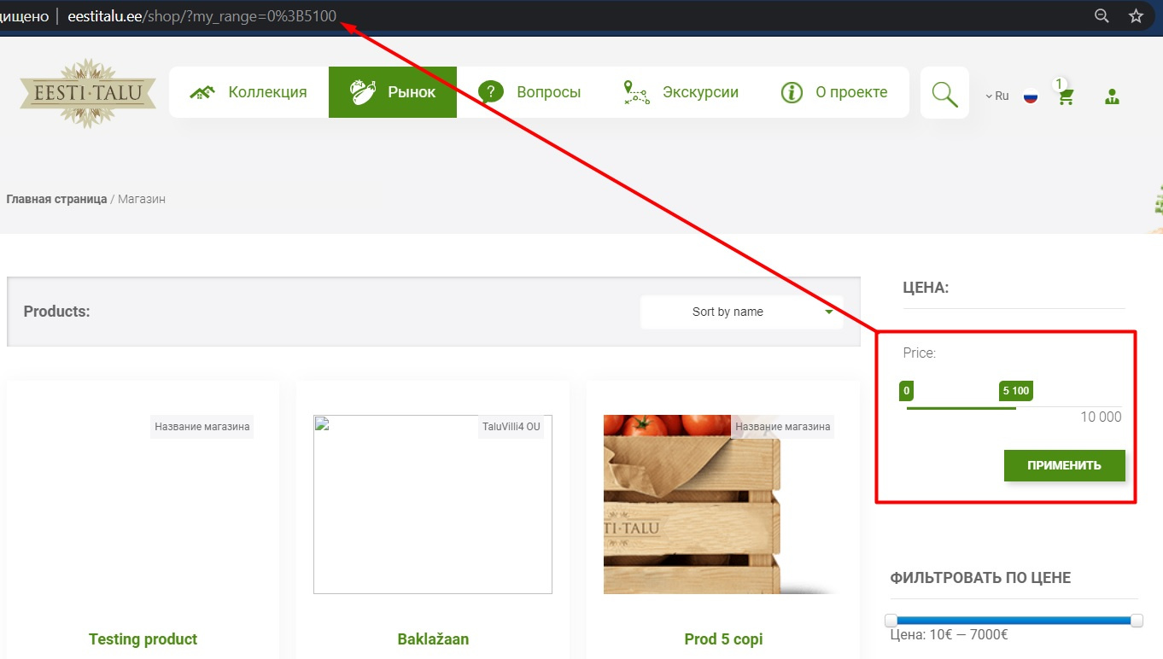Click Название магазина label on Testing product

point(202,427)
